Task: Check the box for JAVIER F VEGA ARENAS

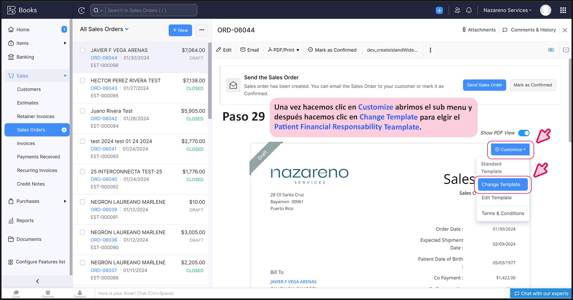Action: pyautogui.click(x=83, y=50)
